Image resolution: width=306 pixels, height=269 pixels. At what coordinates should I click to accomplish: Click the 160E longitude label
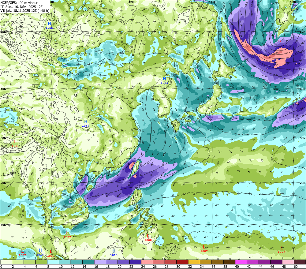[x=293, y=2]
